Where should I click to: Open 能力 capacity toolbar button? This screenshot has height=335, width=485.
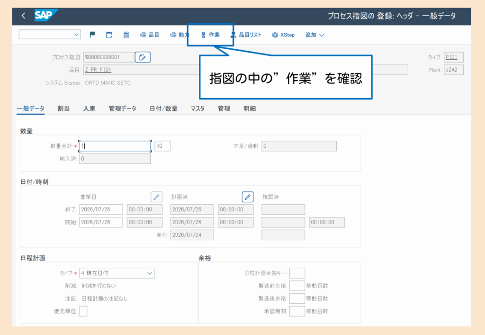[180, 35]
